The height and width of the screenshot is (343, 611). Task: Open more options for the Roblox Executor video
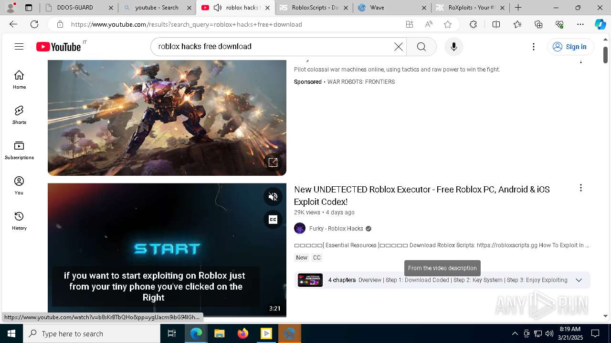pos(580,188)
